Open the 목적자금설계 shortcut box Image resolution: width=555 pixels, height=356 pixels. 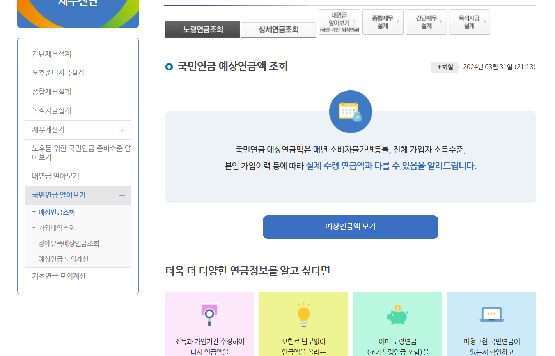[x=469, y=22]
